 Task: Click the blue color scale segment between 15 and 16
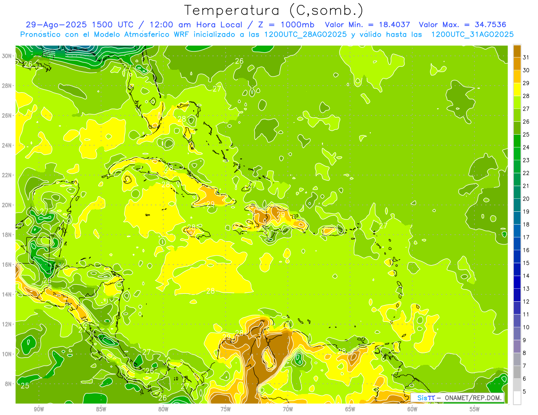517,257
